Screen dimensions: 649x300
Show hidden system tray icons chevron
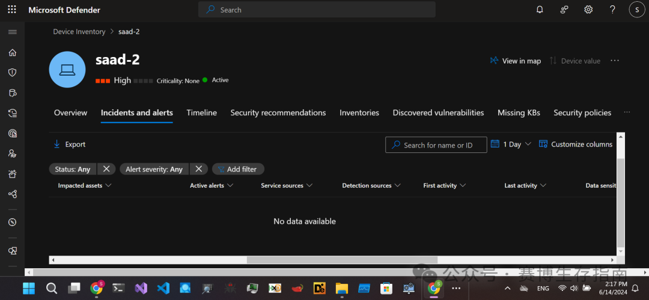click(x=507, y=288)
